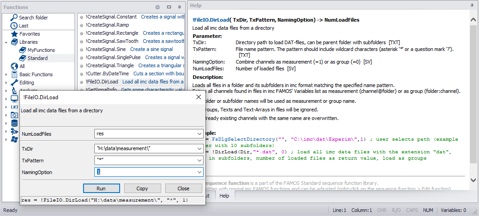The width and height of the screenshot is (479, 216).
Task: Collapse the Libraries tree node
Action: pos(6,42)
